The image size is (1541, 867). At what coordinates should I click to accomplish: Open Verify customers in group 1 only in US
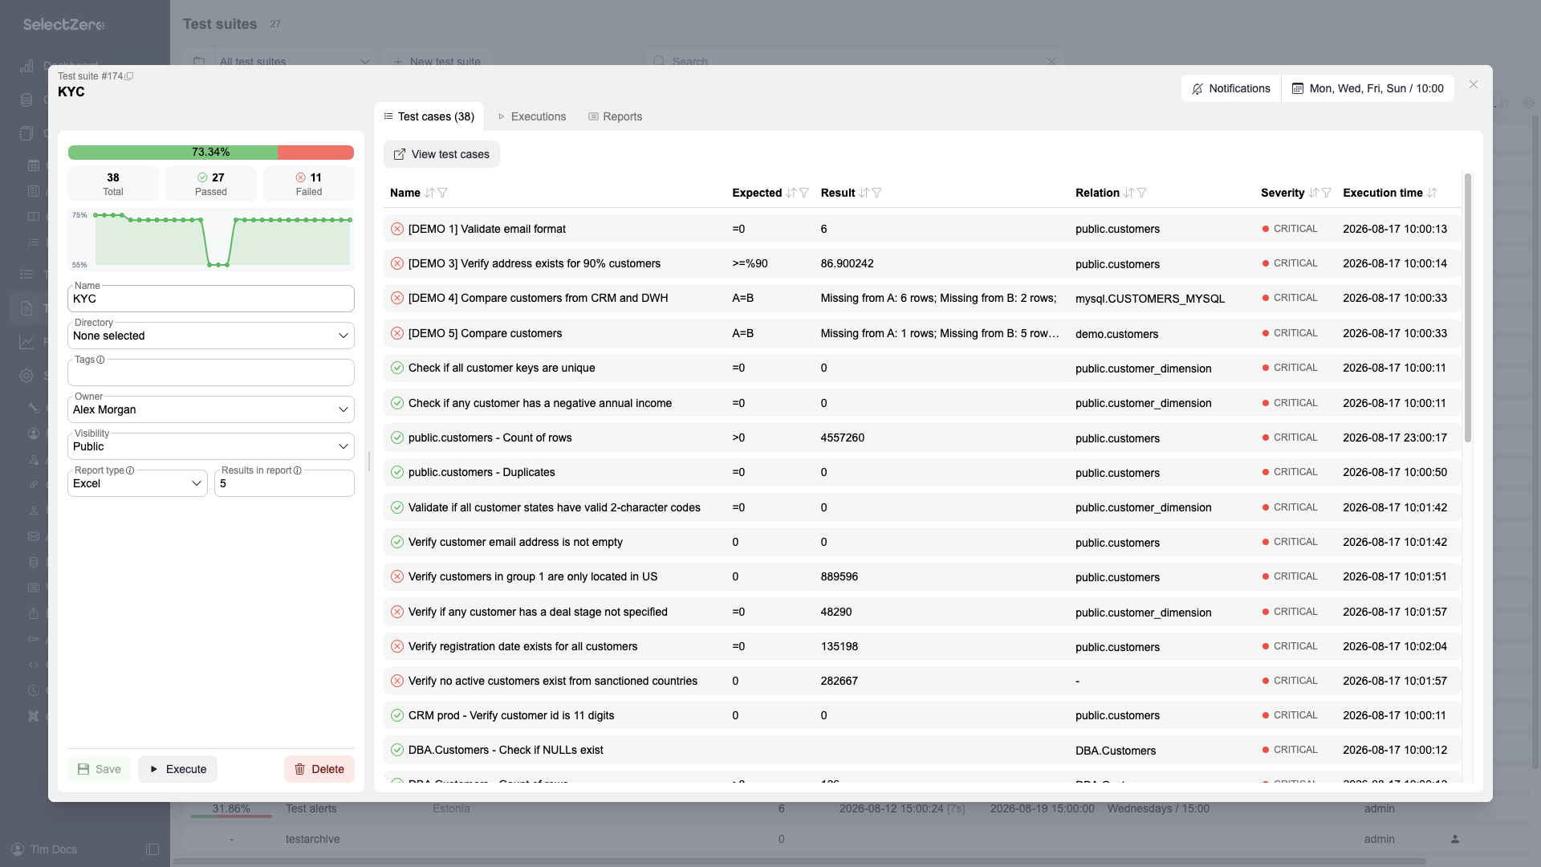tap(922, 576)
